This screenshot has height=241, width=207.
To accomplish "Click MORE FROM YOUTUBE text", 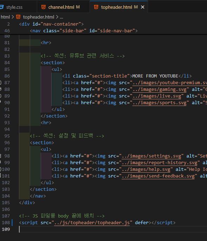I will tap(155, 76).
